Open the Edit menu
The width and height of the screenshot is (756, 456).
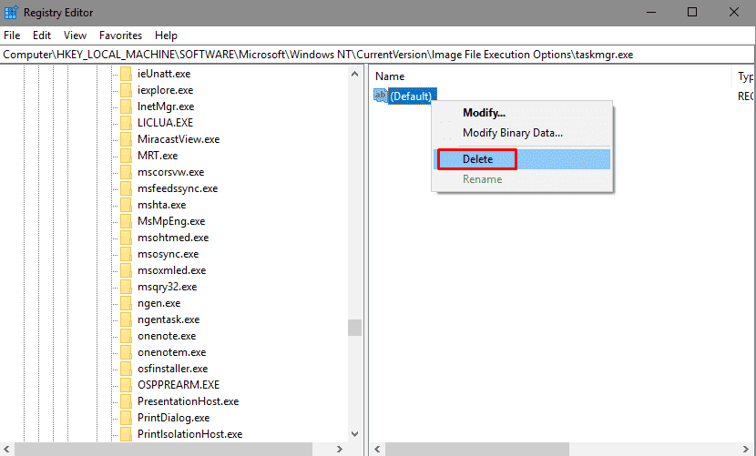pyautogui.click(x=42, y=35)
